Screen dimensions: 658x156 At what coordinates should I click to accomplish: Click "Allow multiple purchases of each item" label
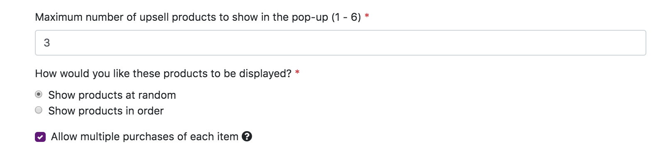pos(145,136)
